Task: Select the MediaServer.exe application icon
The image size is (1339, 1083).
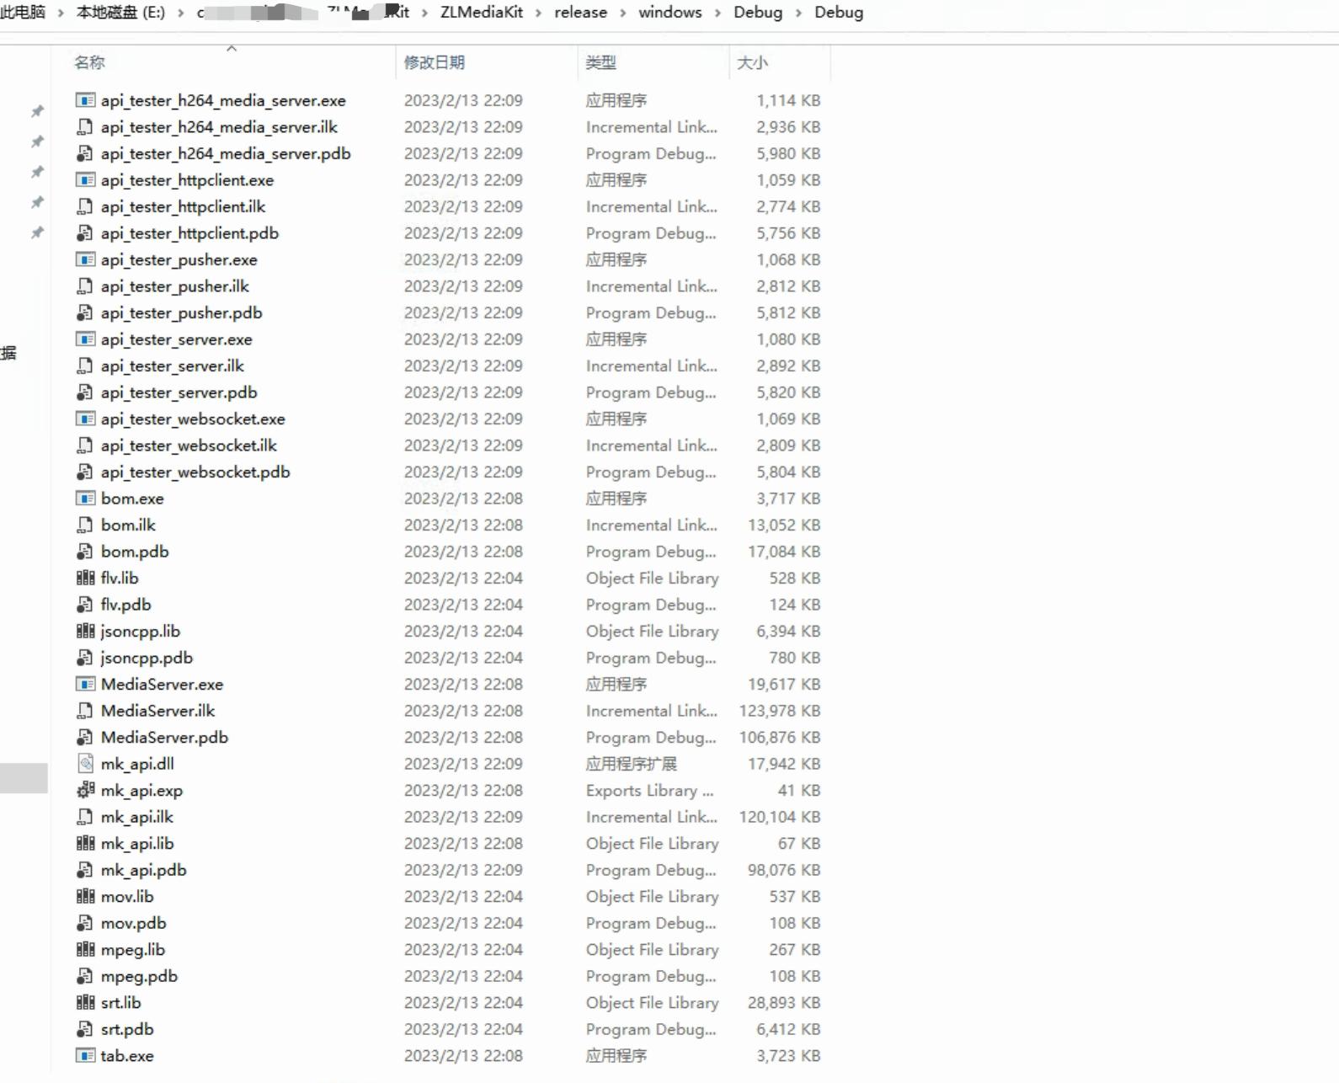Action: 85,684
